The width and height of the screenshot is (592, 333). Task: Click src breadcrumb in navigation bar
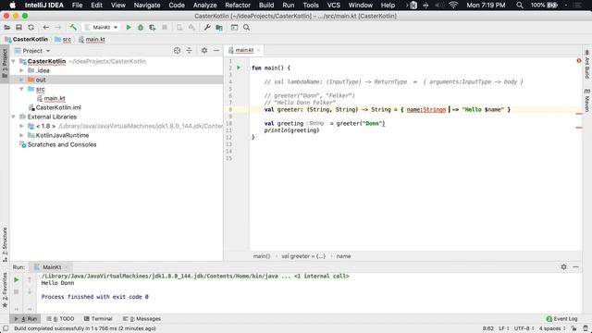click(63, 39)
